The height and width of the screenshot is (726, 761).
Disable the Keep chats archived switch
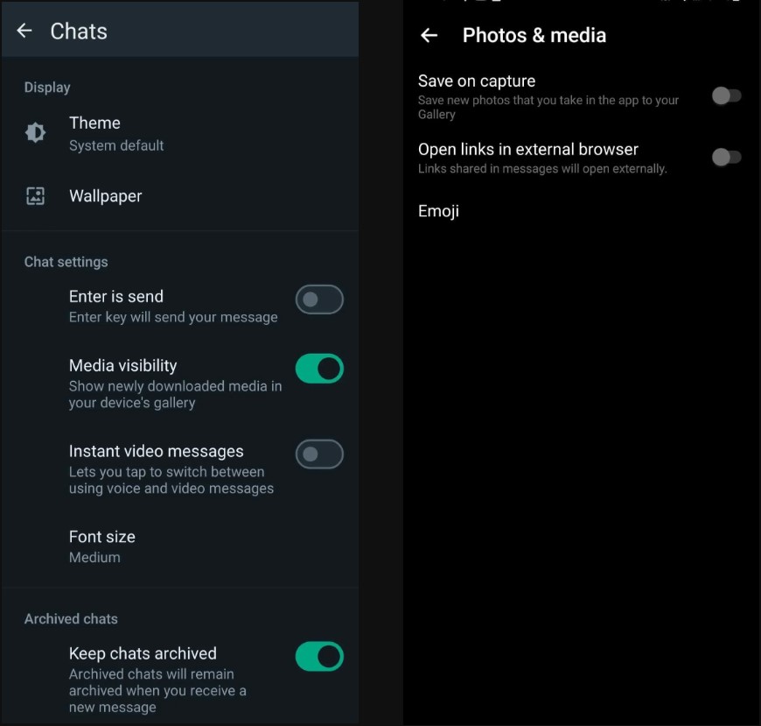(319, 656)
